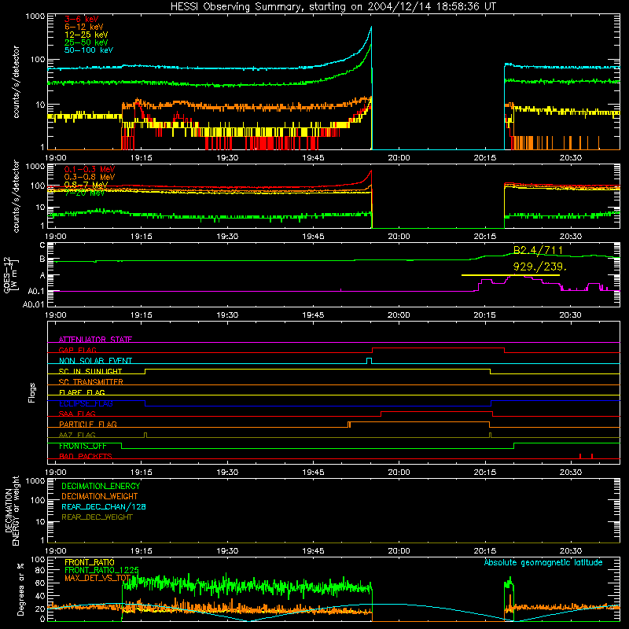Click the Absolute geomagnetic latitude label
Viewport: 629px width, 629px height.
coord(543,562)
